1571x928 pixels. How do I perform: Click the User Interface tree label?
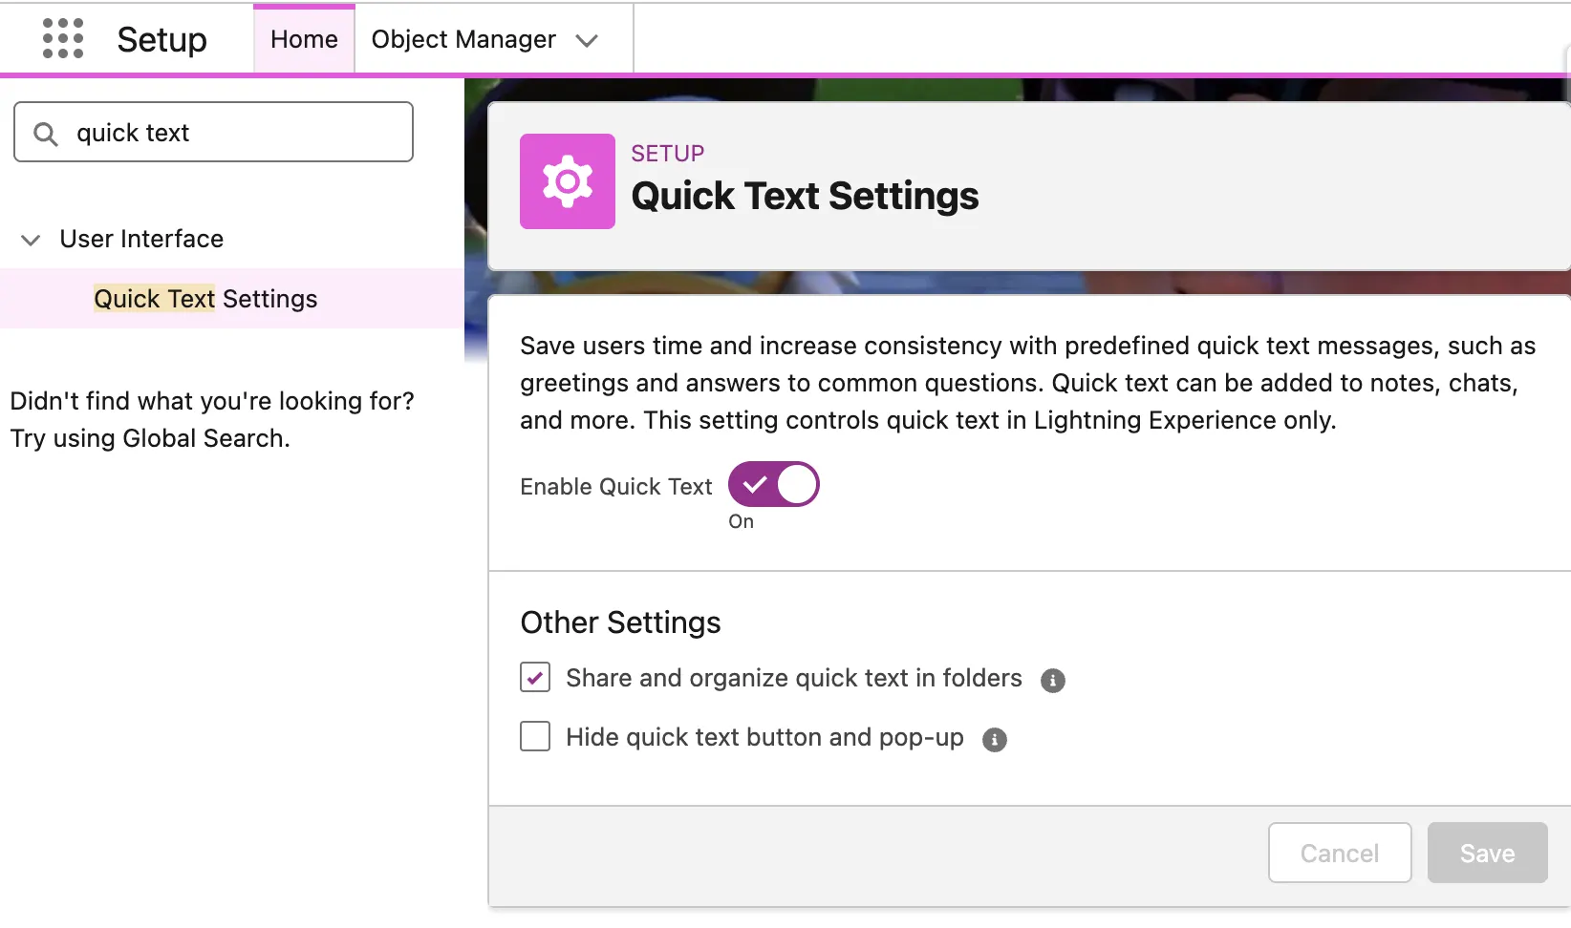point(141,239)
